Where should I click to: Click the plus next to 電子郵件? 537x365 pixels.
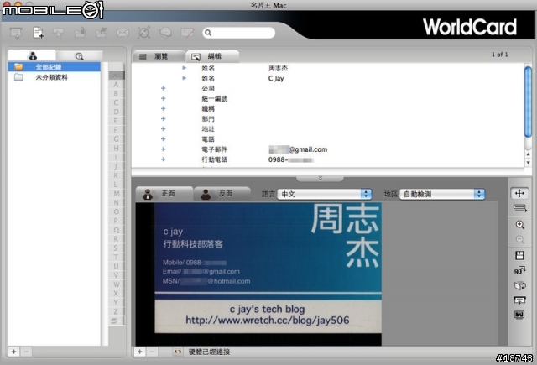pos(164,149)
